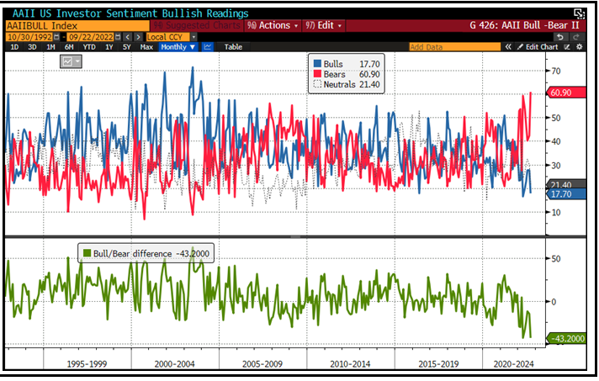Open the Monthly periodicity dropdown

pyautogui.click(x=178, y=47)
